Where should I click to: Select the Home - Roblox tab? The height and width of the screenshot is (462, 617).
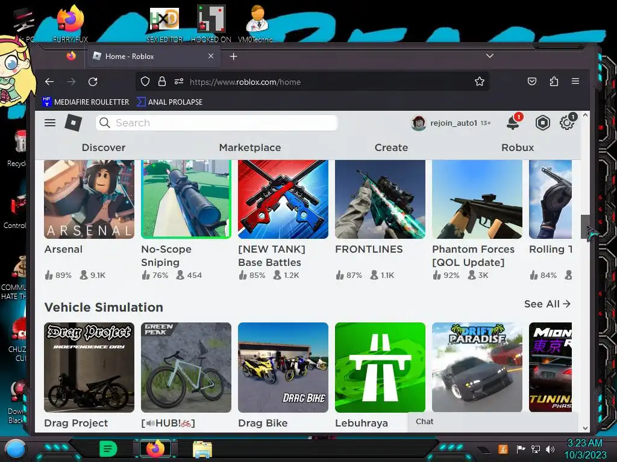pyautogui.click(x=154, y=56)
